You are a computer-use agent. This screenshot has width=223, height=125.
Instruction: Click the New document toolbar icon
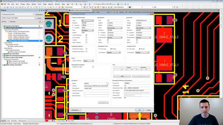click(x=2, y=7)
